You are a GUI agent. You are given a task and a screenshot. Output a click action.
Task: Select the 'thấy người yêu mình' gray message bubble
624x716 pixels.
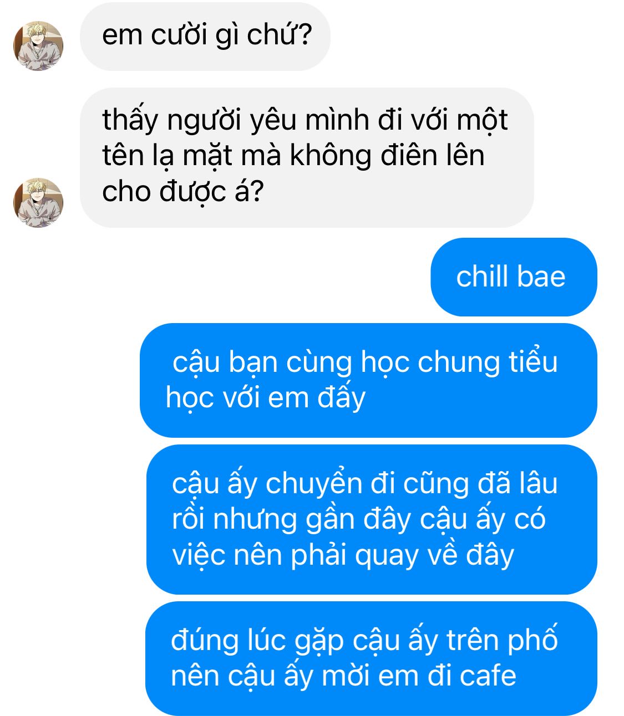pyautogui.click(x=307, y=157)
